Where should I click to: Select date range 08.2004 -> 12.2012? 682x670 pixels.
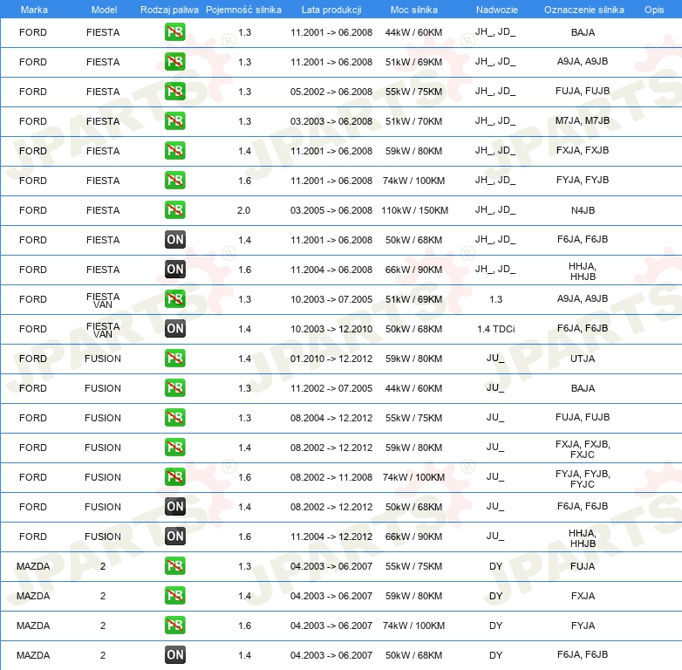tap(331, 418)
